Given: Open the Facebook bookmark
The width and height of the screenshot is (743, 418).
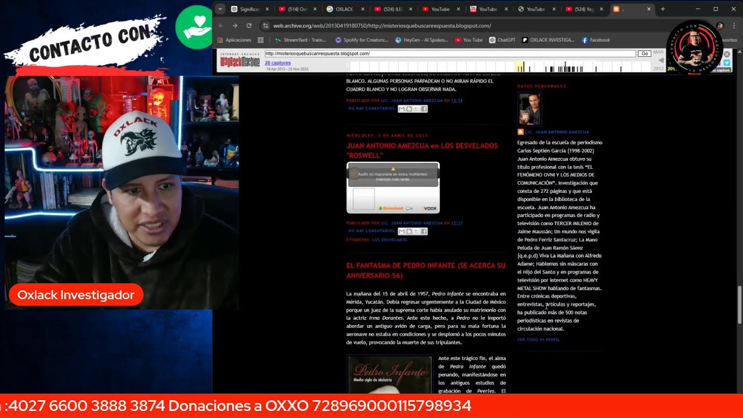Looking at the screenshot, I should tap(596, 40).
